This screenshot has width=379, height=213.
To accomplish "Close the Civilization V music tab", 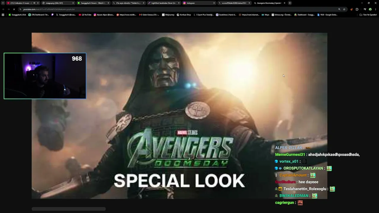I will coord(38,3).
